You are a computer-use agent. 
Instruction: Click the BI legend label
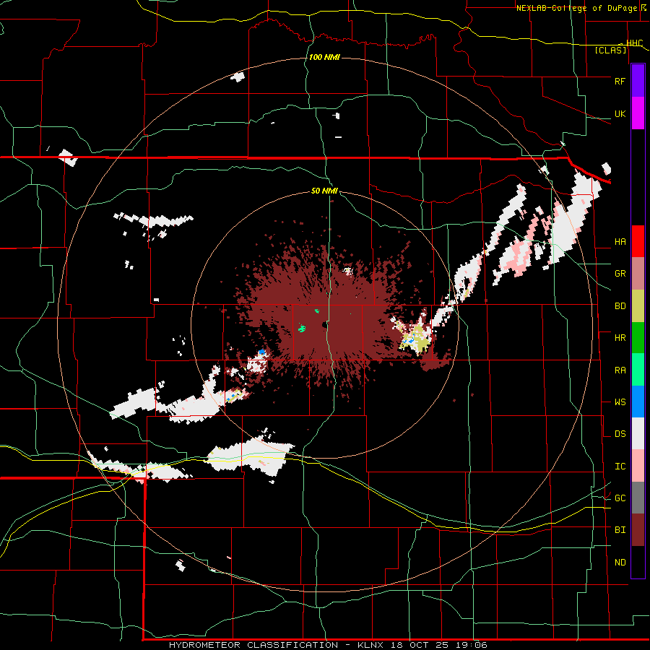(620, 530)
